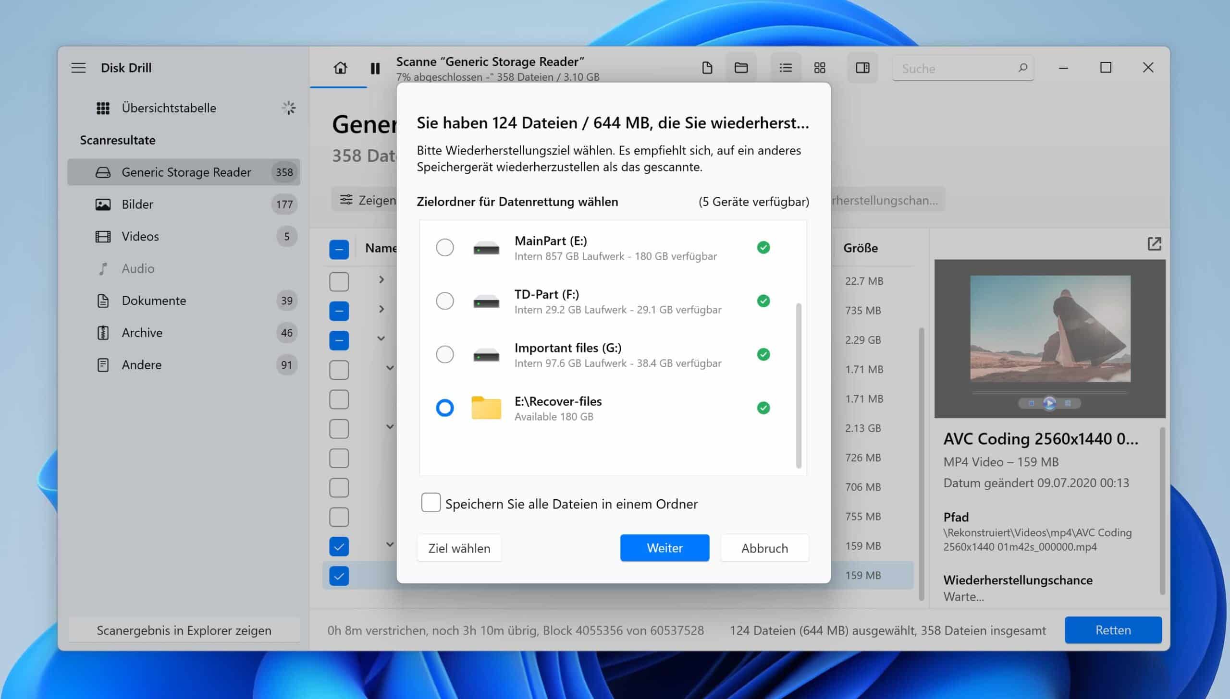The image size is (1230, 699).
Task: Select grid thumbnails view icon
Action: [x=820, y=68]
